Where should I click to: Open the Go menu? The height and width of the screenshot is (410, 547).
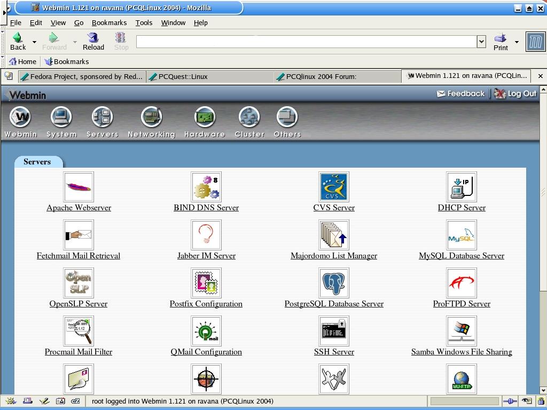(79, 22)
